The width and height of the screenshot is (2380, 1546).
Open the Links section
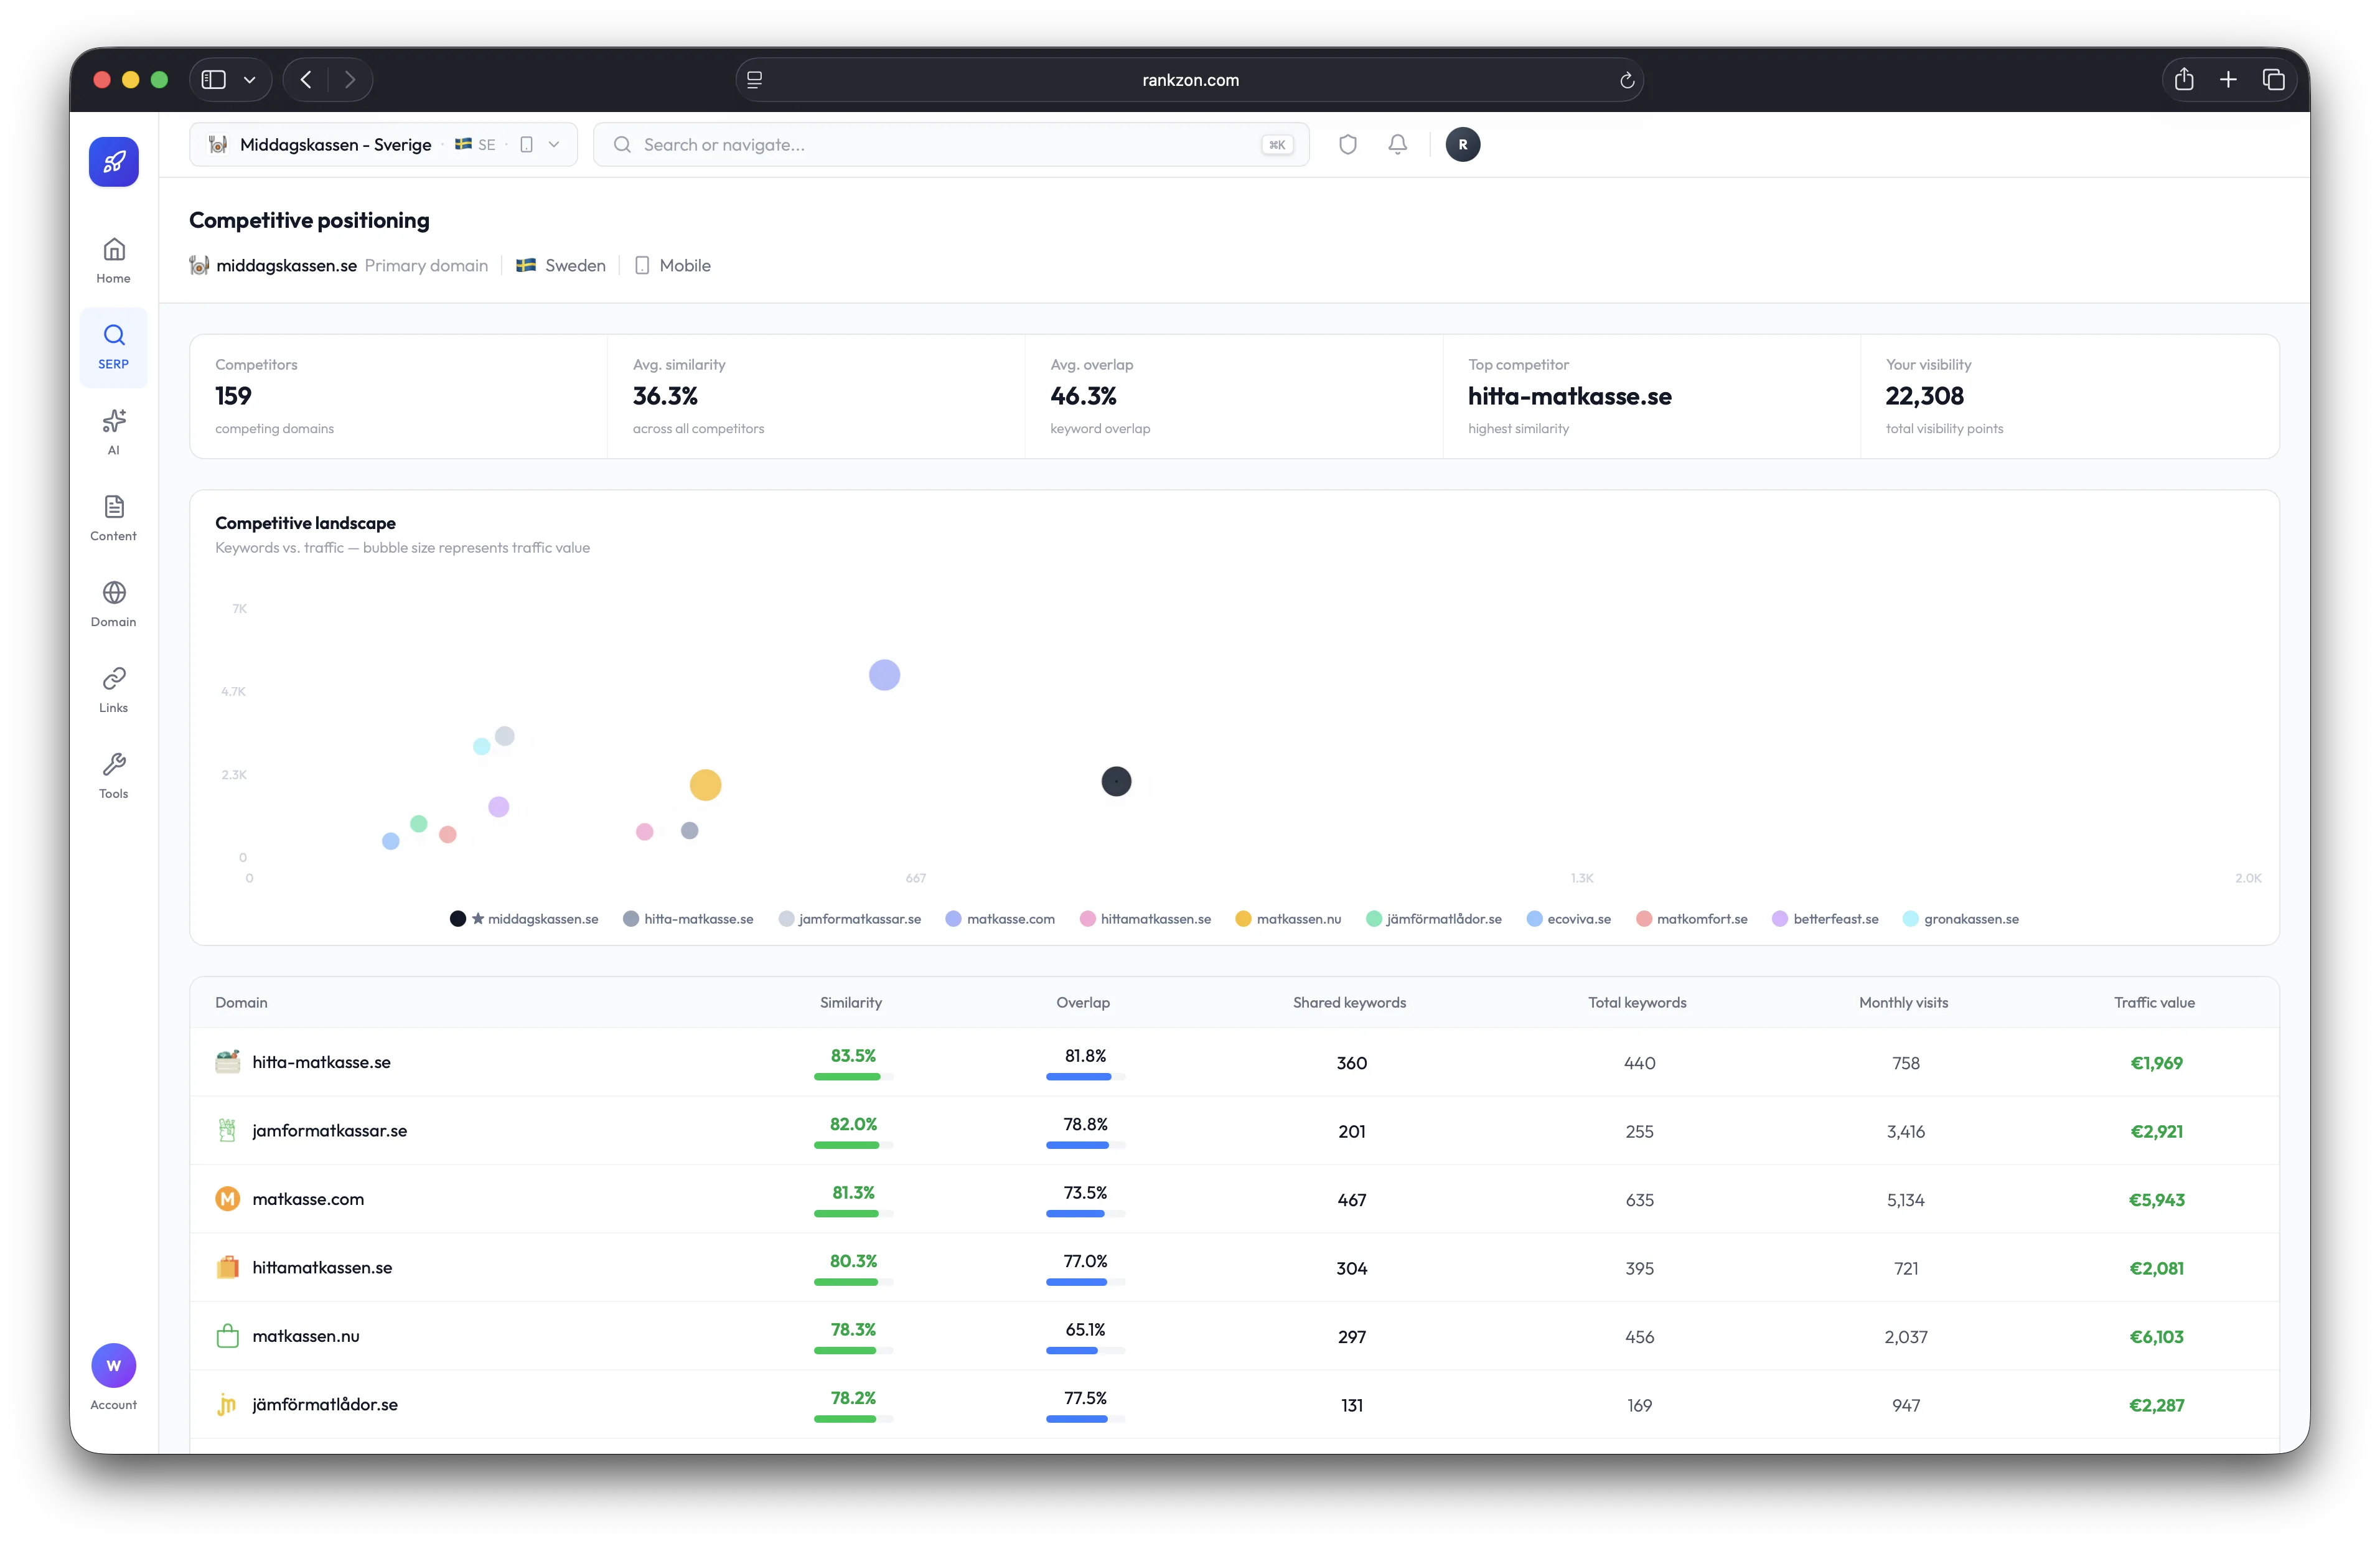pyautogui.click(x=114, y=690)
